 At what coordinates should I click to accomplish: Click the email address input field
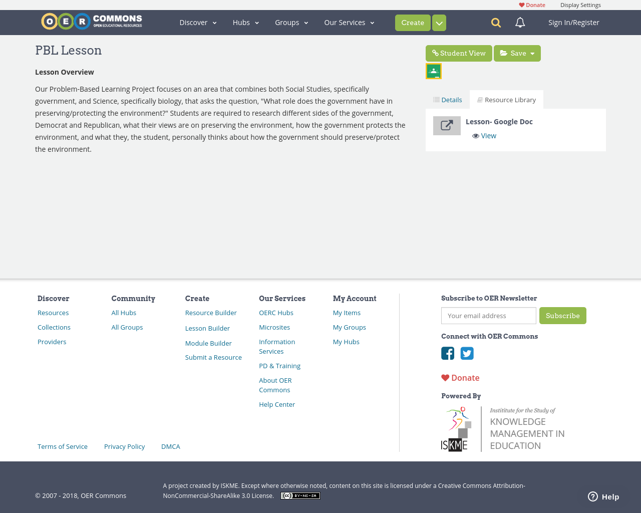pyautogui.click(x=488, y=316)
